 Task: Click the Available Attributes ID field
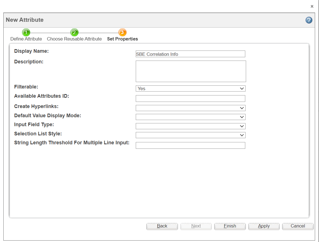tap(190, 99)
